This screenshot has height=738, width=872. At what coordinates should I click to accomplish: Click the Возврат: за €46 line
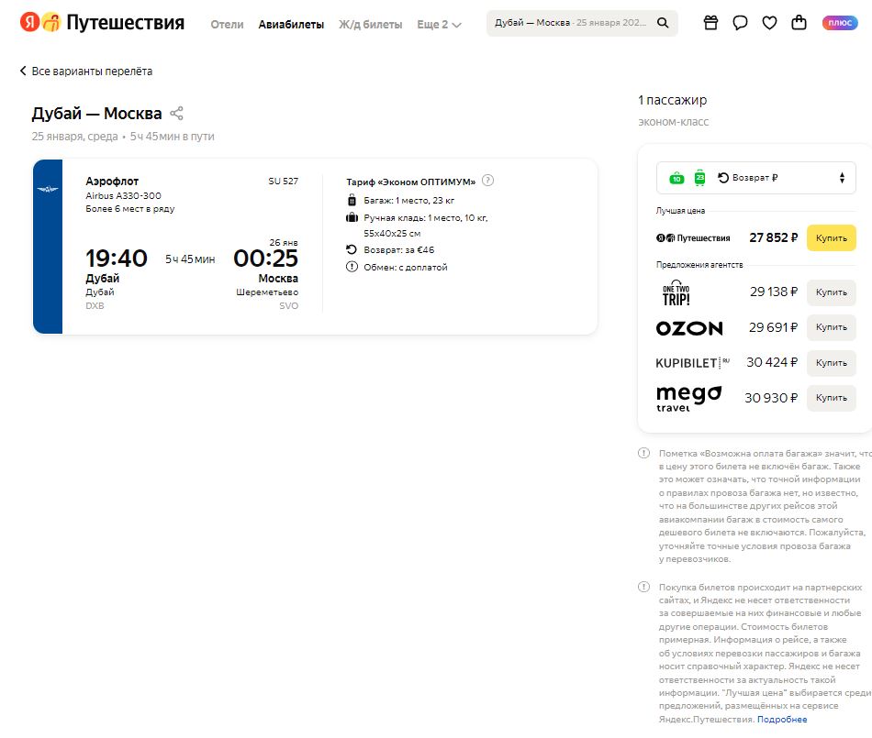click(x=398, y=250)
